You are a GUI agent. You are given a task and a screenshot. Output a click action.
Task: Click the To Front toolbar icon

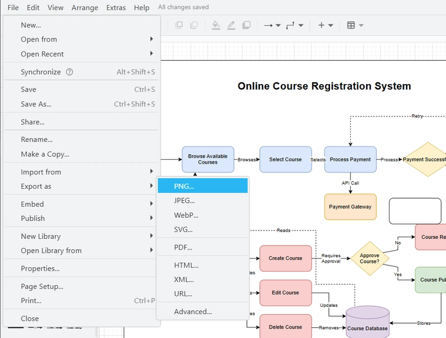tap(179, 25)
